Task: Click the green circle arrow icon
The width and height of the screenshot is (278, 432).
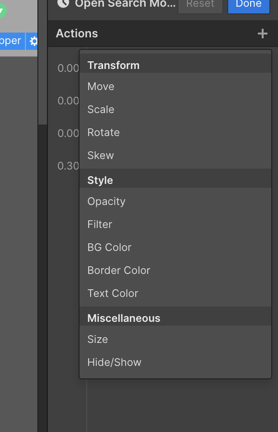Action: pos(2,11)
